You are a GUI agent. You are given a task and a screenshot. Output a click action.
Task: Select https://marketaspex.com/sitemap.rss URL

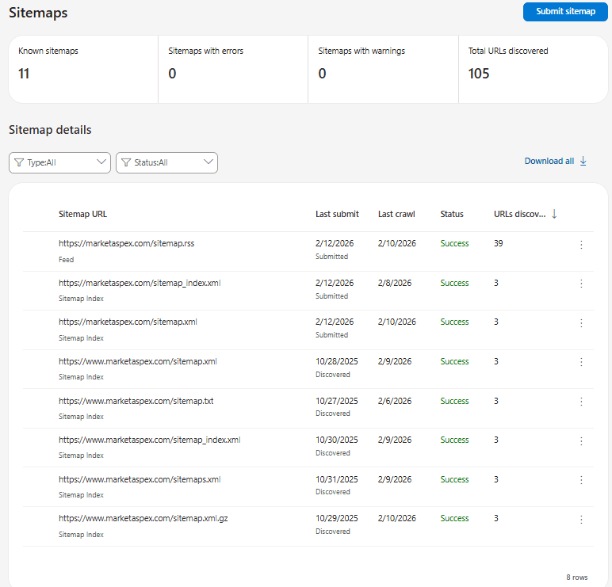click(127, 243)
